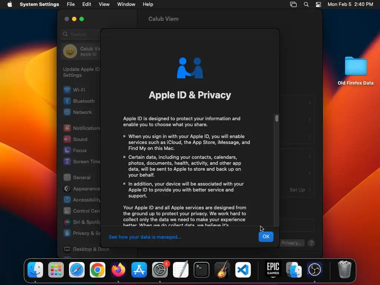Open Control Center in menu bar
This screenshot has height=285, width=380.
pos(318,4)
